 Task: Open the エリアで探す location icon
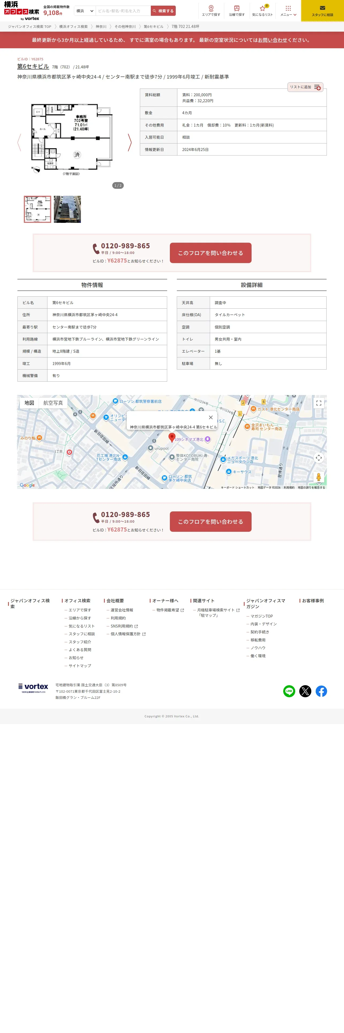tap(211, 11)
